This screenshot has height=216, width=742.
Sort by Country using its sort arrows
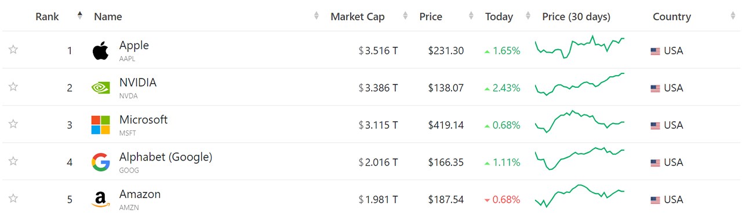pos(733,16)
